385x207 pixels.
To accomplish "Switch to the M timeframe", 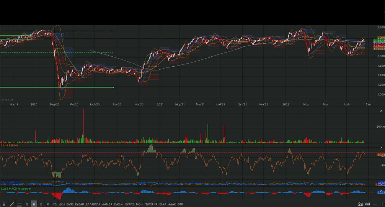I will coord(48,204).
